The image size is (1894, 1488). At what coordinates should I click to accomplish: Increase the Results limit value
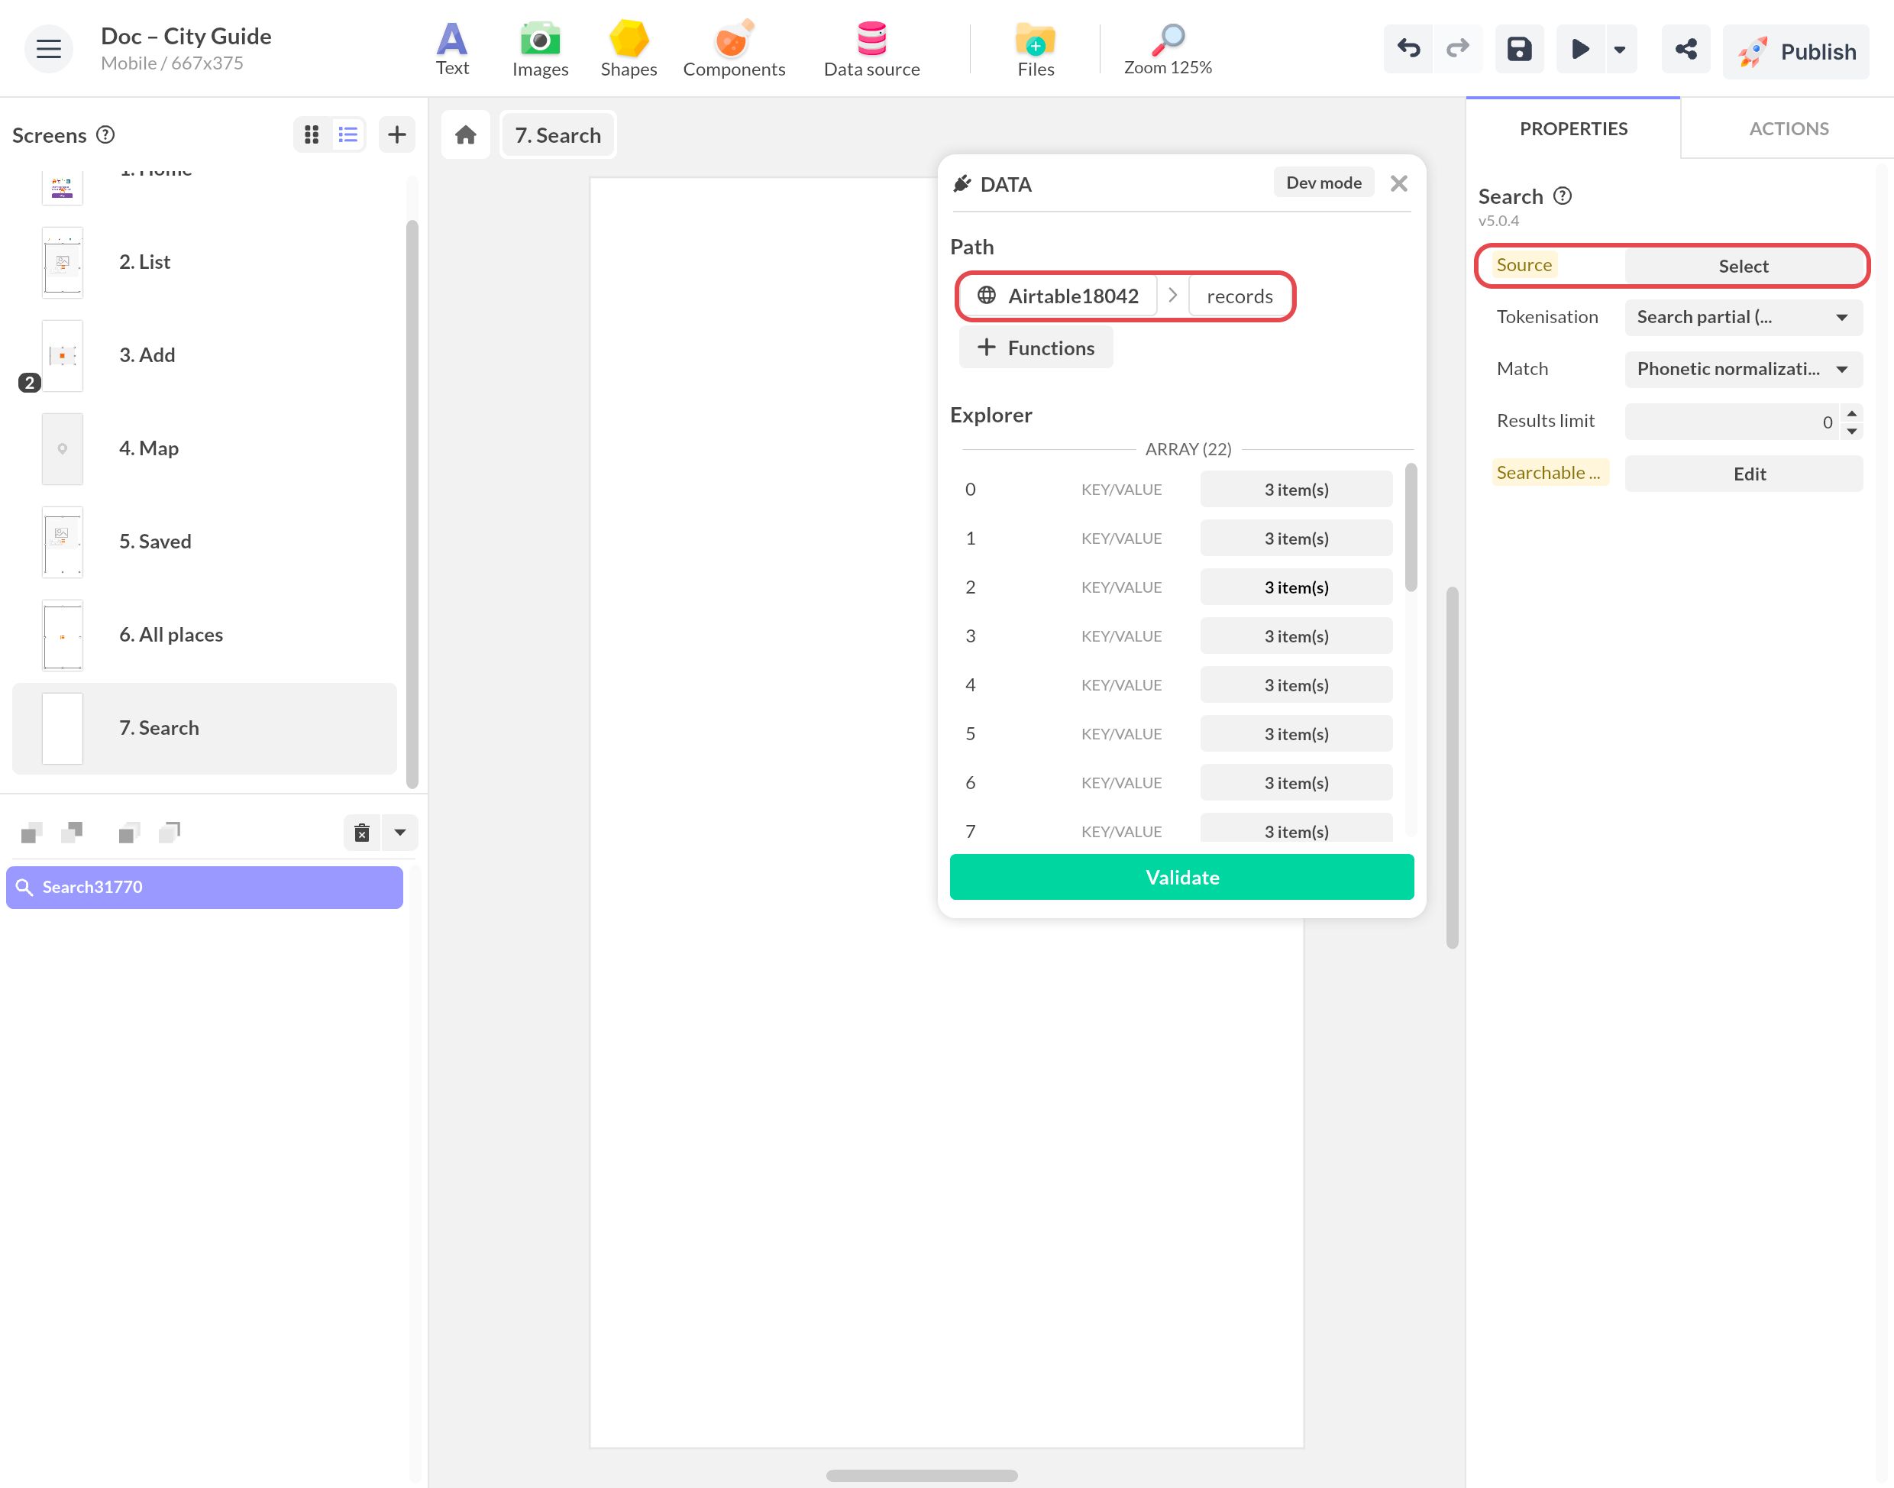coord(1852,413)
